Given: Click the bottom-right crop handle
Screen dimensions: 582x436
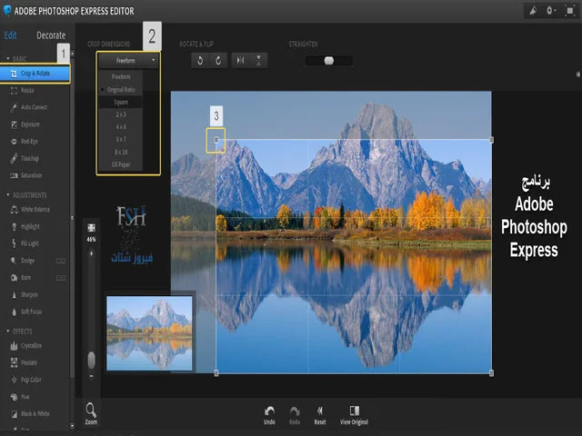Looking at the screenshot, I should click(491, 373).
